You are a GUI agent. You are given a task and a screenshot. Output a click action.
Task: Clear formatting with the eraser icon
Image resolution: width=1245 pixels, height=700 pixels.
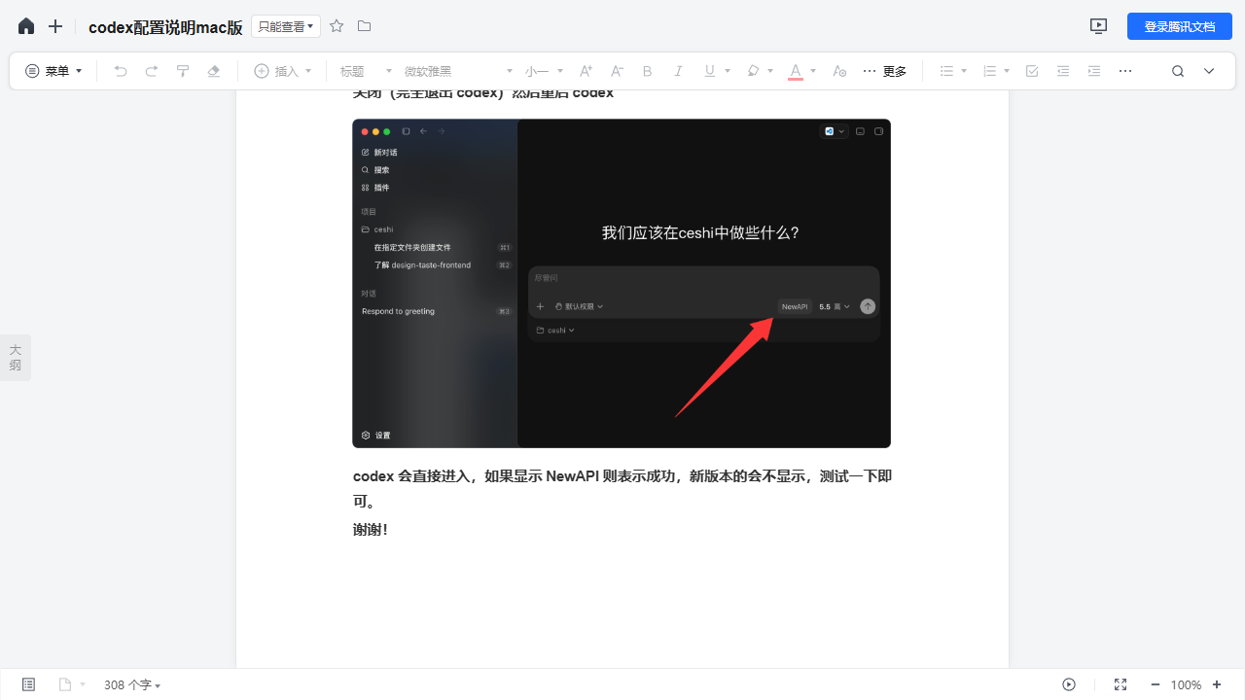(x=214, y=71)
